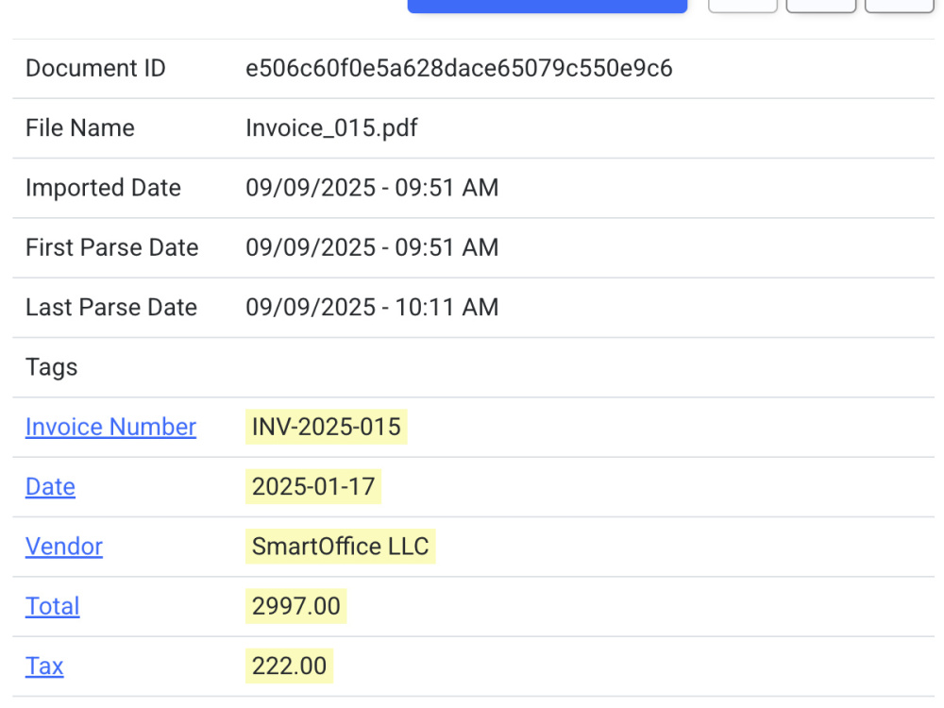Click the Document ID hash value

459,68
